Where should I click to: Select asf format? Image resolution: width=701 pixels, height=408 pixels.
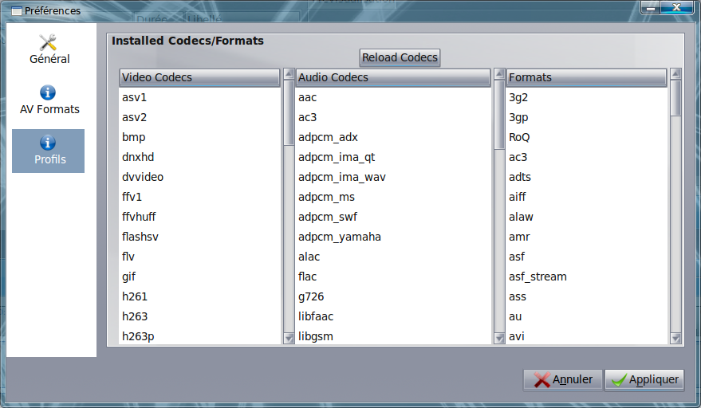click(586, 257)
